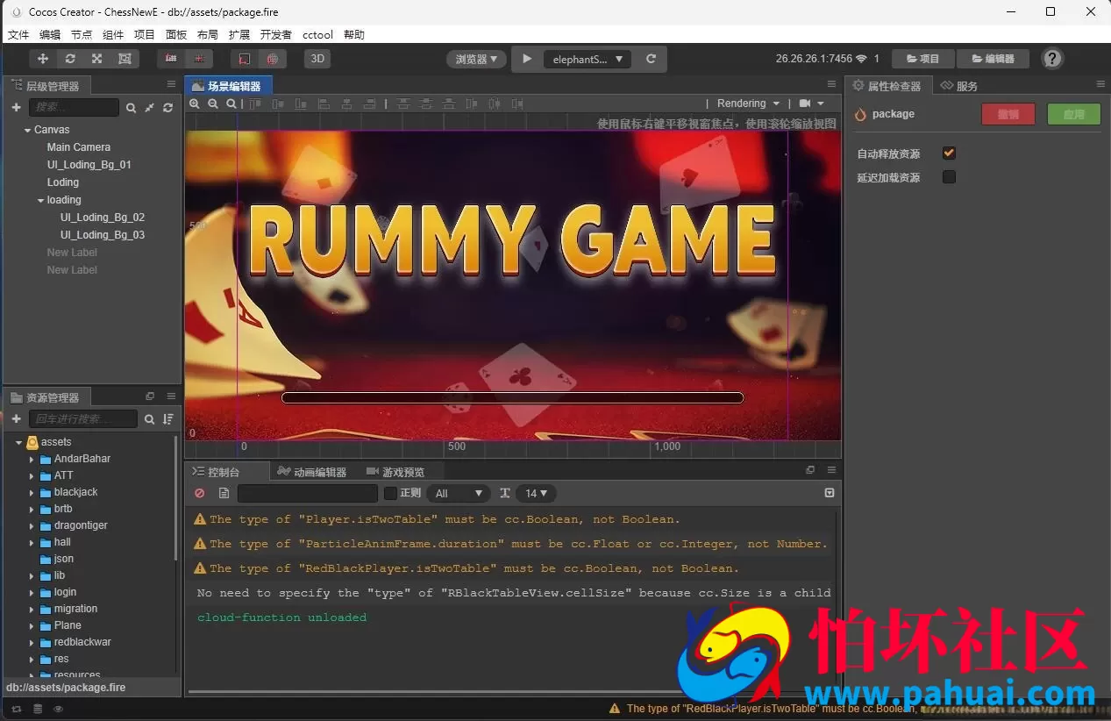Select the UI_Loding_Bg_03 node

click(x=103, y=235)
